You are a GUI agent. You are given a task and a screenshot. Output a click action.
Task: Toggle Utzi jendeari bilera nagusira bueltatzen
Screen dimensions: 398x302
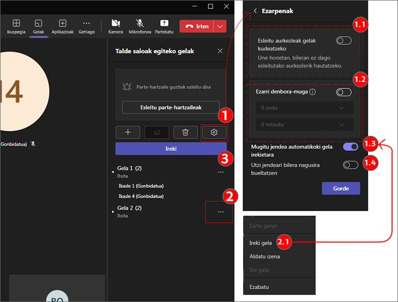(350, 165)
